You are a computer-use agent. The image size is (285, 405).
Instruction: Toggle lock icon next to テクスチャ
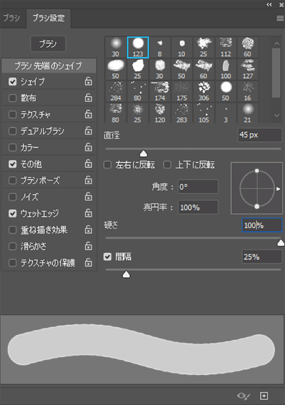pos(88,114)
